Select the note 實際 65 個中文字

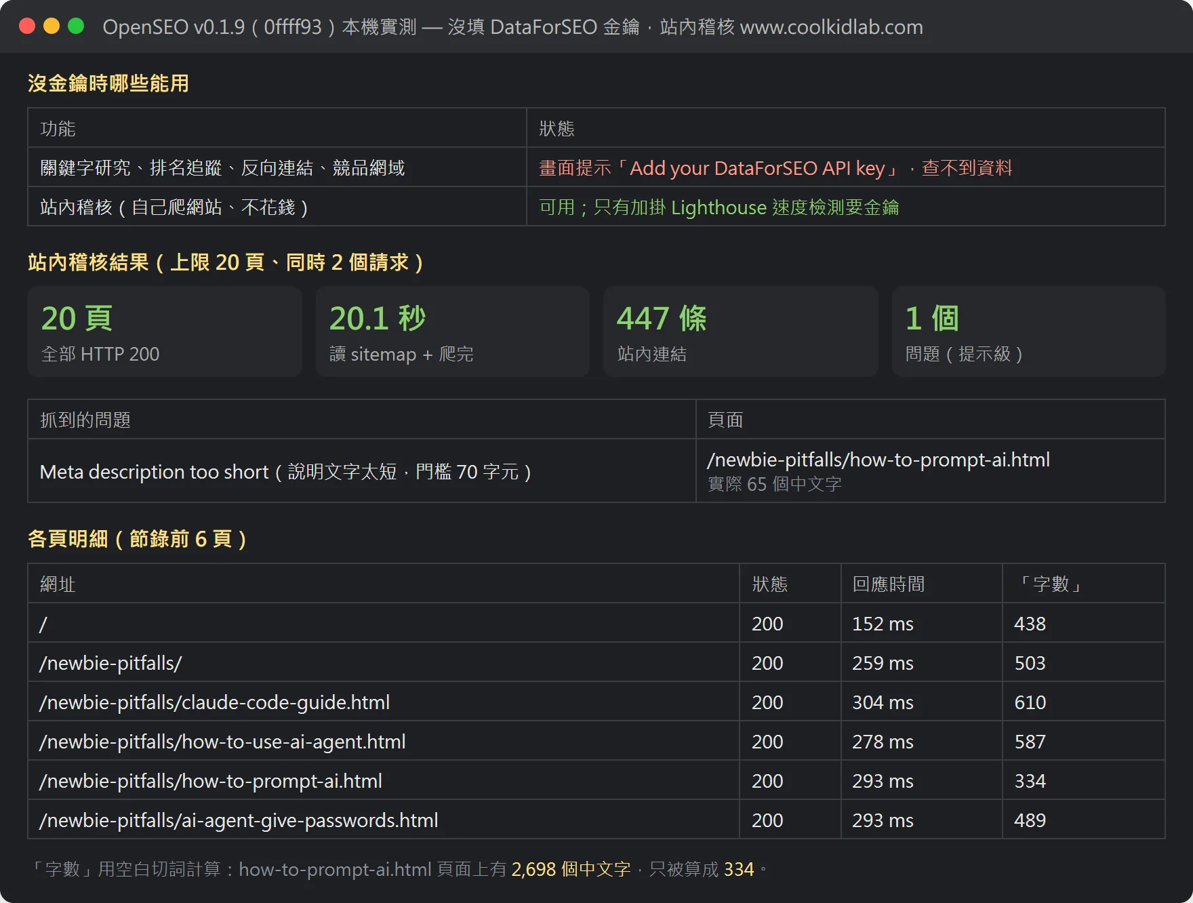pyautogui.click(x=775, y=484)
